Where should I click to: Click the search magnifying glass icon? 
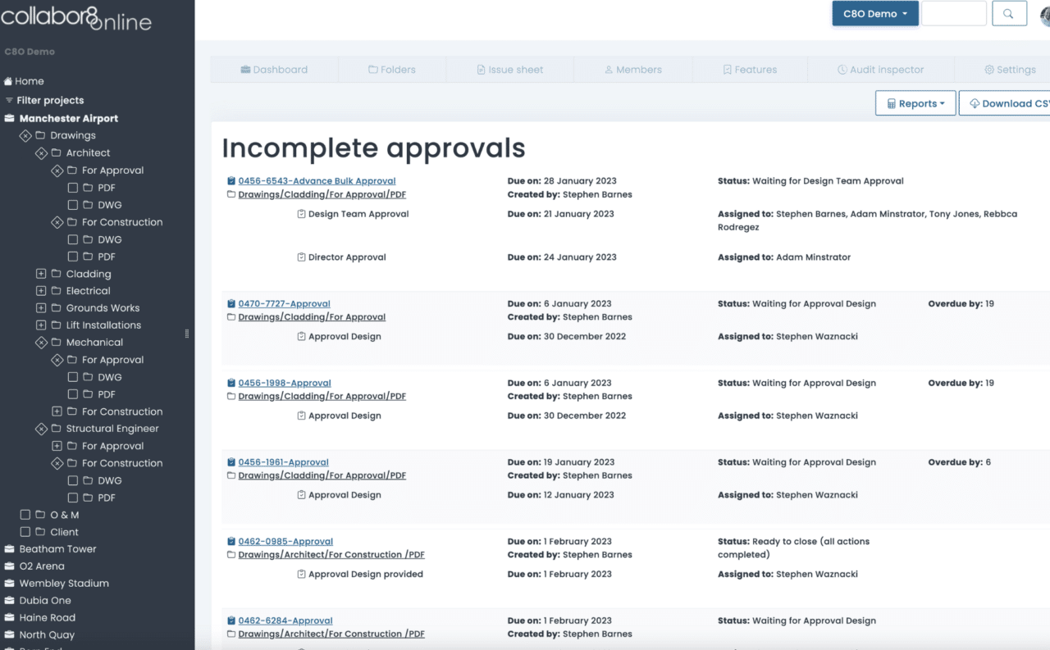pyautogui.click(x=1009, y=13)
